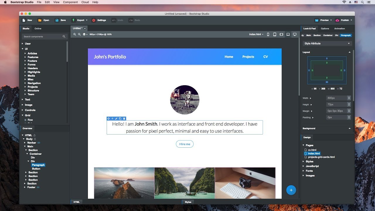The image size is (375, 211).
Task: Click the blue plus floating button
Action: [291, 190]
